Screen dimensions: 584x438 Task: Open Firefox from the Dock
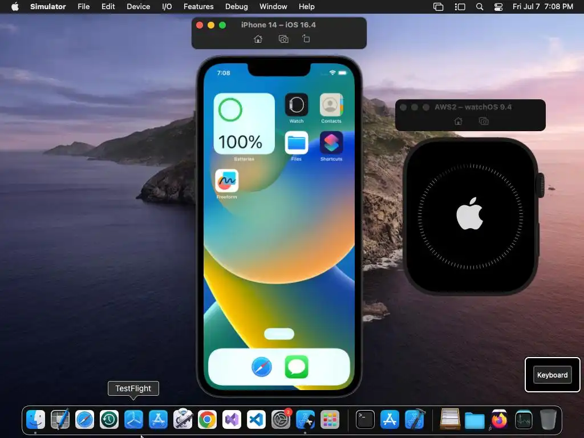pyautogui.click(x=499, y=420)
